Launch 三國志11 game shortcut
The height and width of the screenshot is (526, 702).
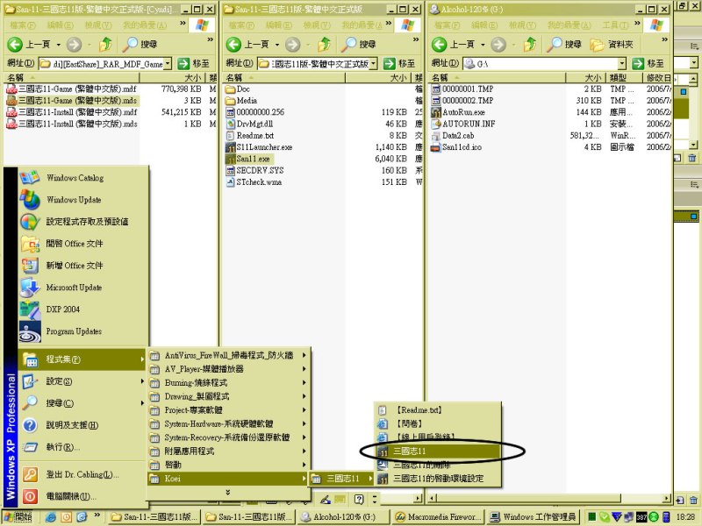[437, 451]
